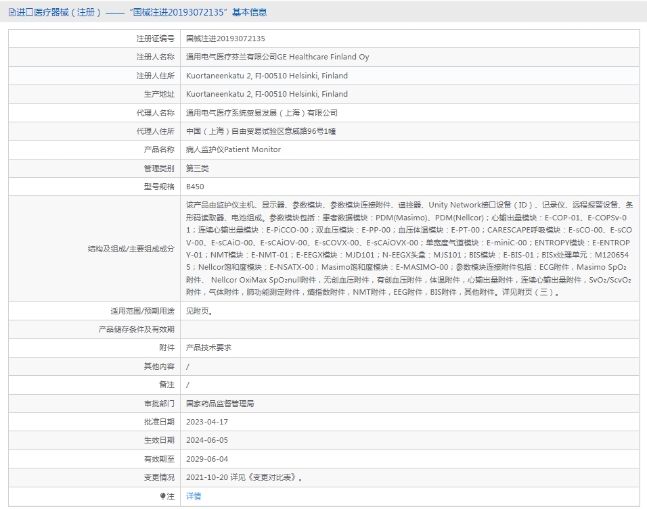
Task: Select the 注册人住所 Kuortaneenkatu address value
Action: tap(267, 76)
